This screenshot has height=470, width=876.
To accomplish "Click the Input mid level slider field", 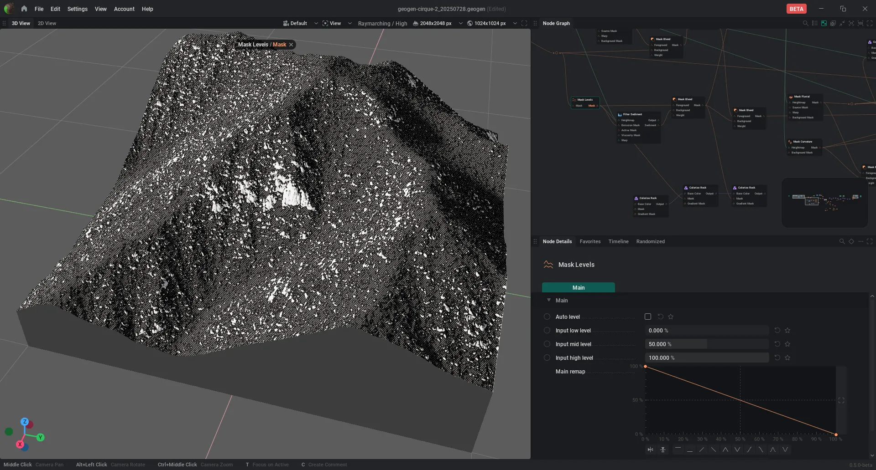I will [707, 344].
